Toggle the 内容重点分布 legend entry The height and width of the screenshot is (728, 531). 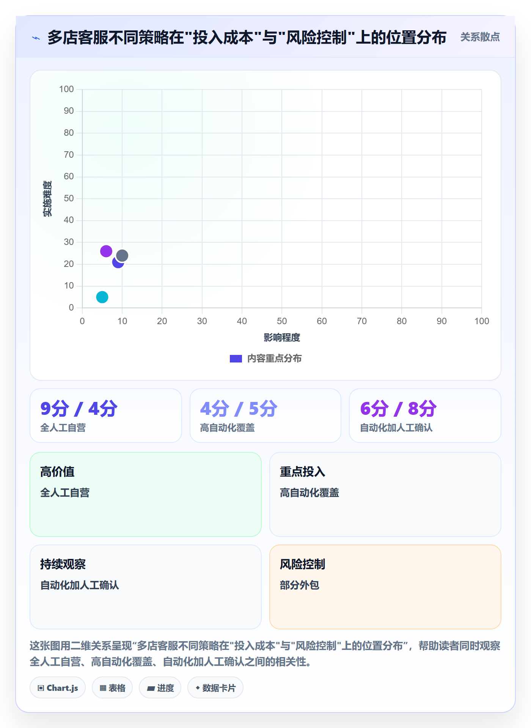[x=265, y=359]
